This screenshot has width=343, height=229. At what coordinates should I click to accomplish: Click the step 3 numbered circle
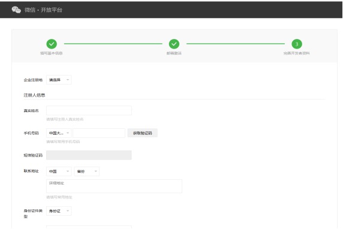pos(297,44)
